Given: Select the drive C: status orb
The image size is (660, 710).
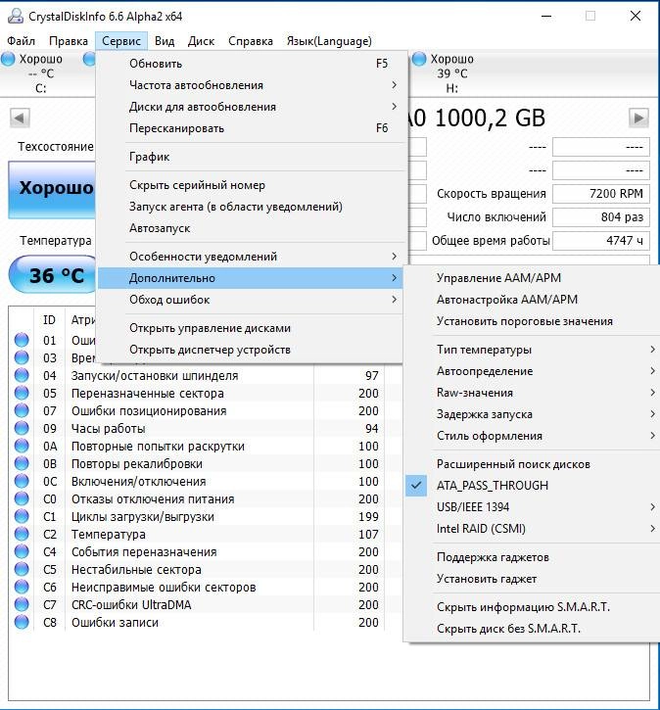Looking at the screenshot, I should [8, 59].
